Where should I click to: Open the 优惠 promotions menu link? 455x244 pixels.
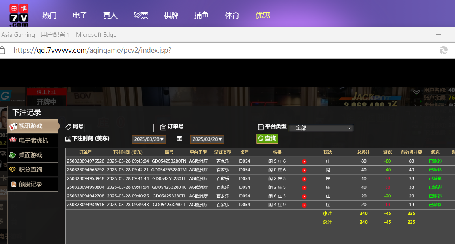click(263, 15)
